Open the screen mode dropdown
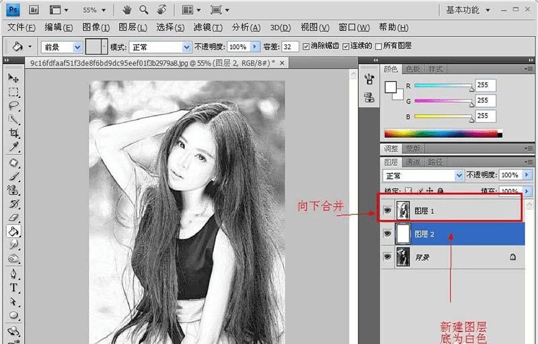Viewport: 538px width, 344px height. (x=220, y=10)
